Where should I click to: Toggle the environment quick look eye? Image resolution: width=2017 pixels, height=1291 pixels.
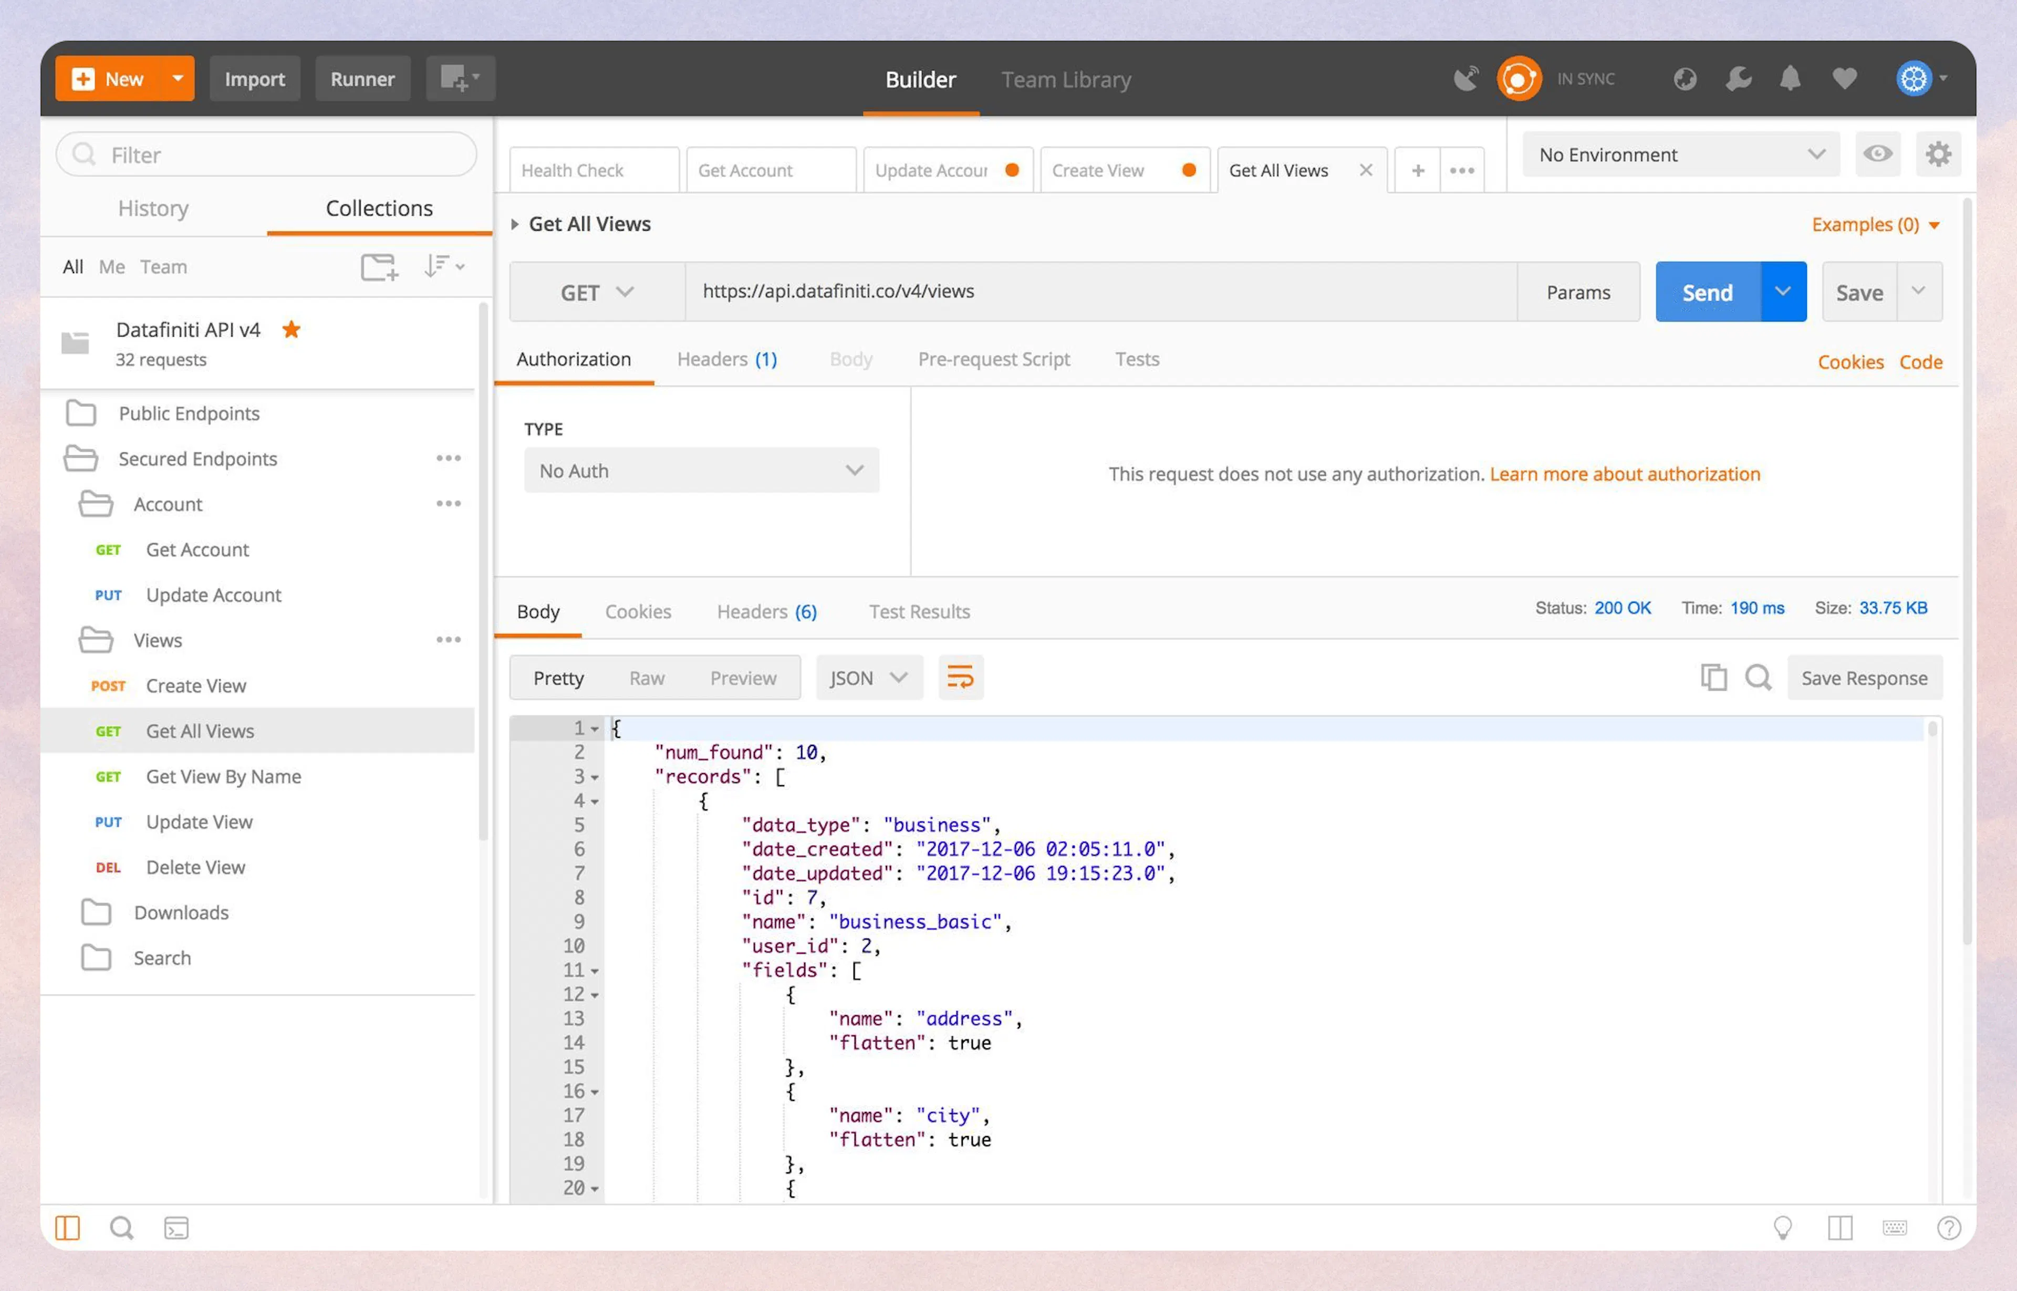click(x=1877, y=154)
